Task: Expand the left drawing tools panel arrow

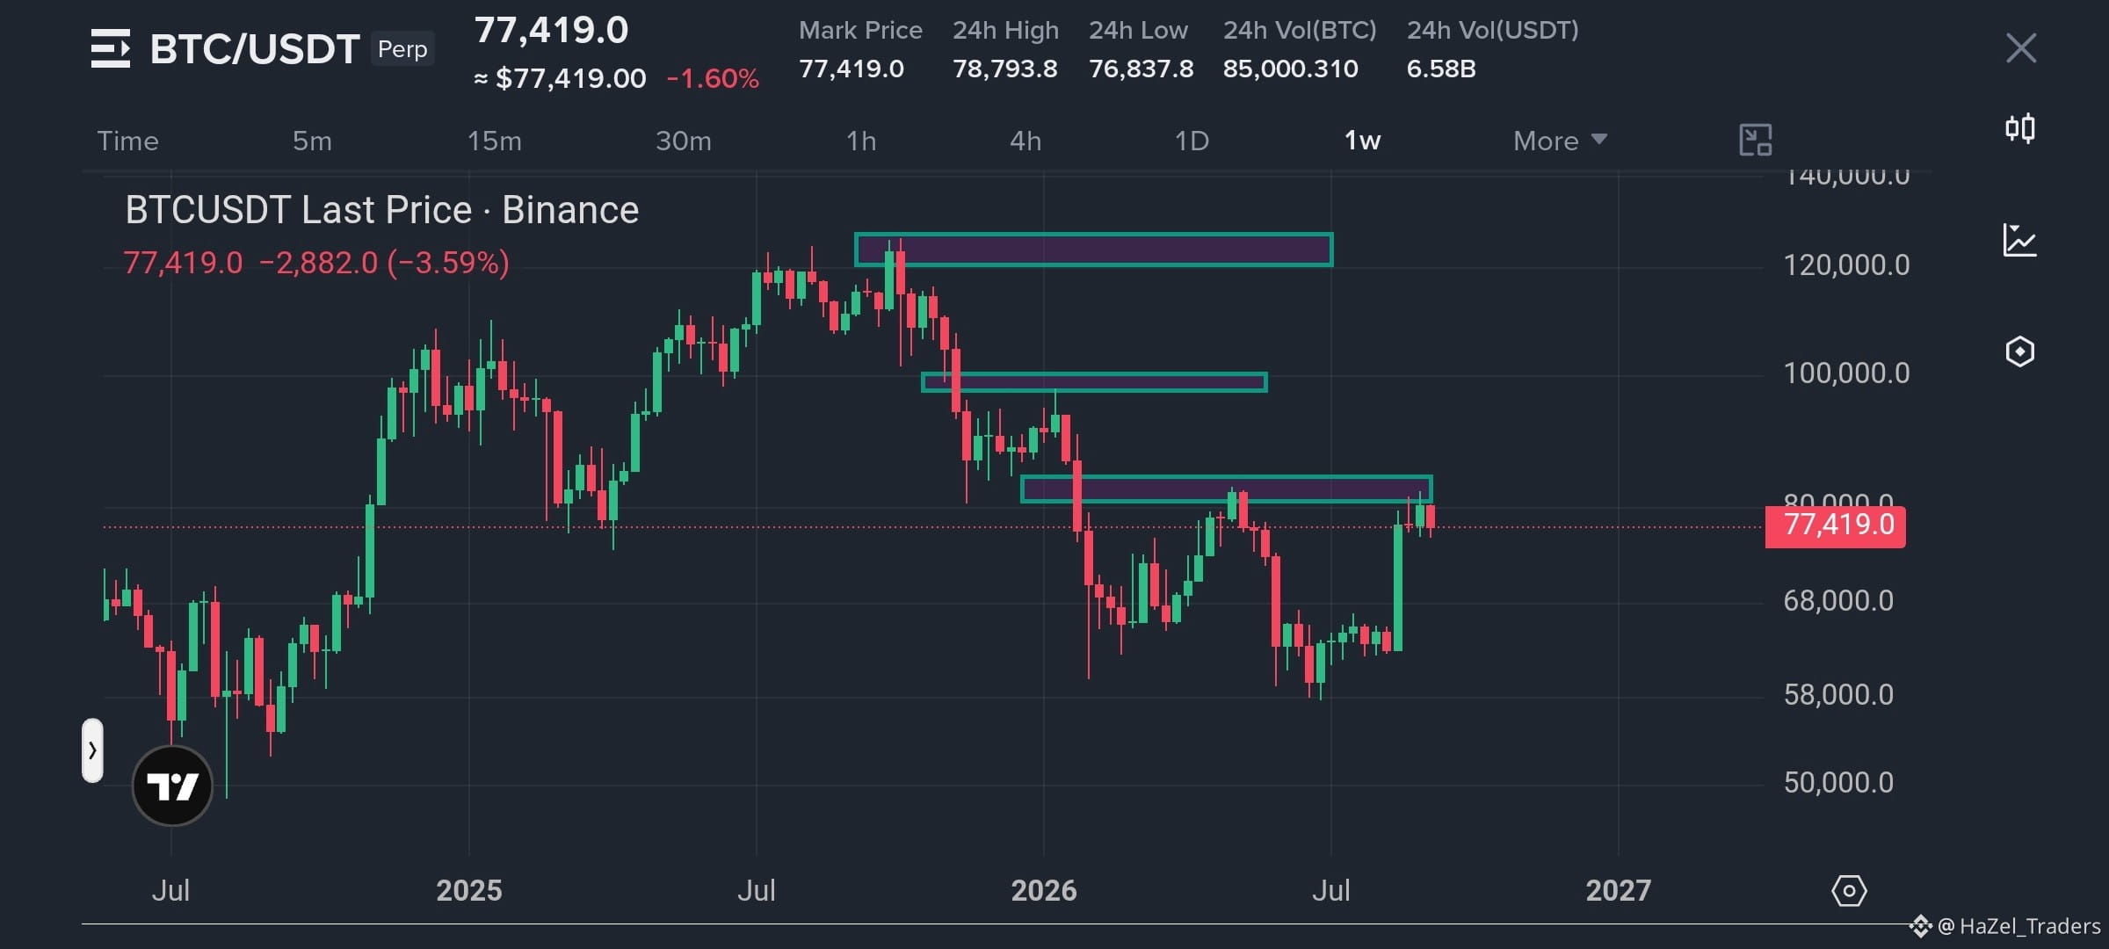Action: point(92,750)
